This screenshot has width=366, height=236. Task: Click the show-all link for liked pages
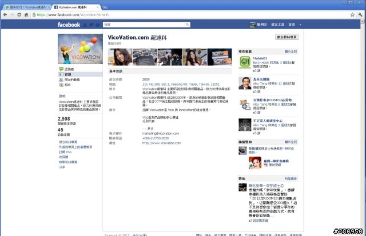[291, 51]
